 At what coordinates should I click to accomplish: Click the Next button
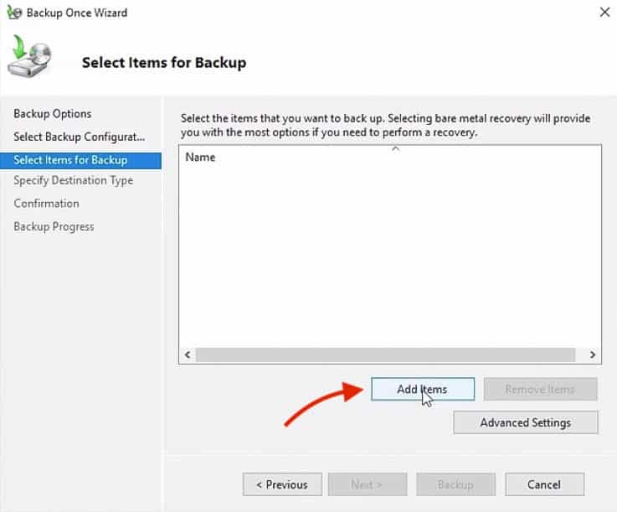[x=368, y=484]
